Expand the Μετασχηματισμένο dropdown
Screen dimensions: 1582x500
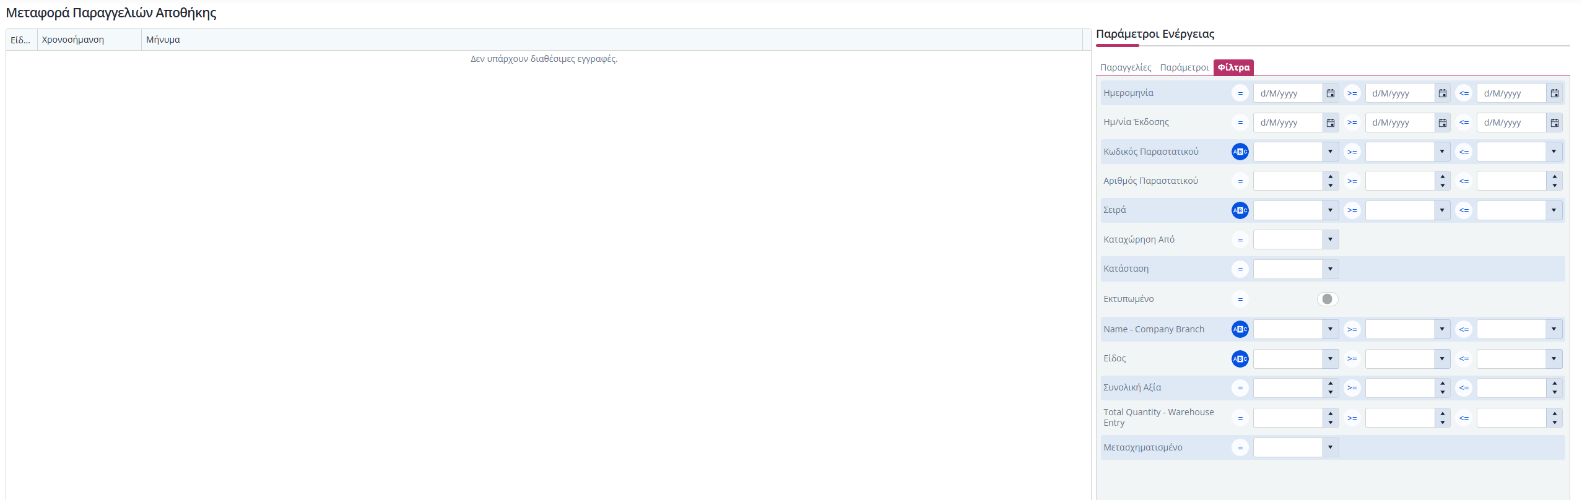point(1330,447)
